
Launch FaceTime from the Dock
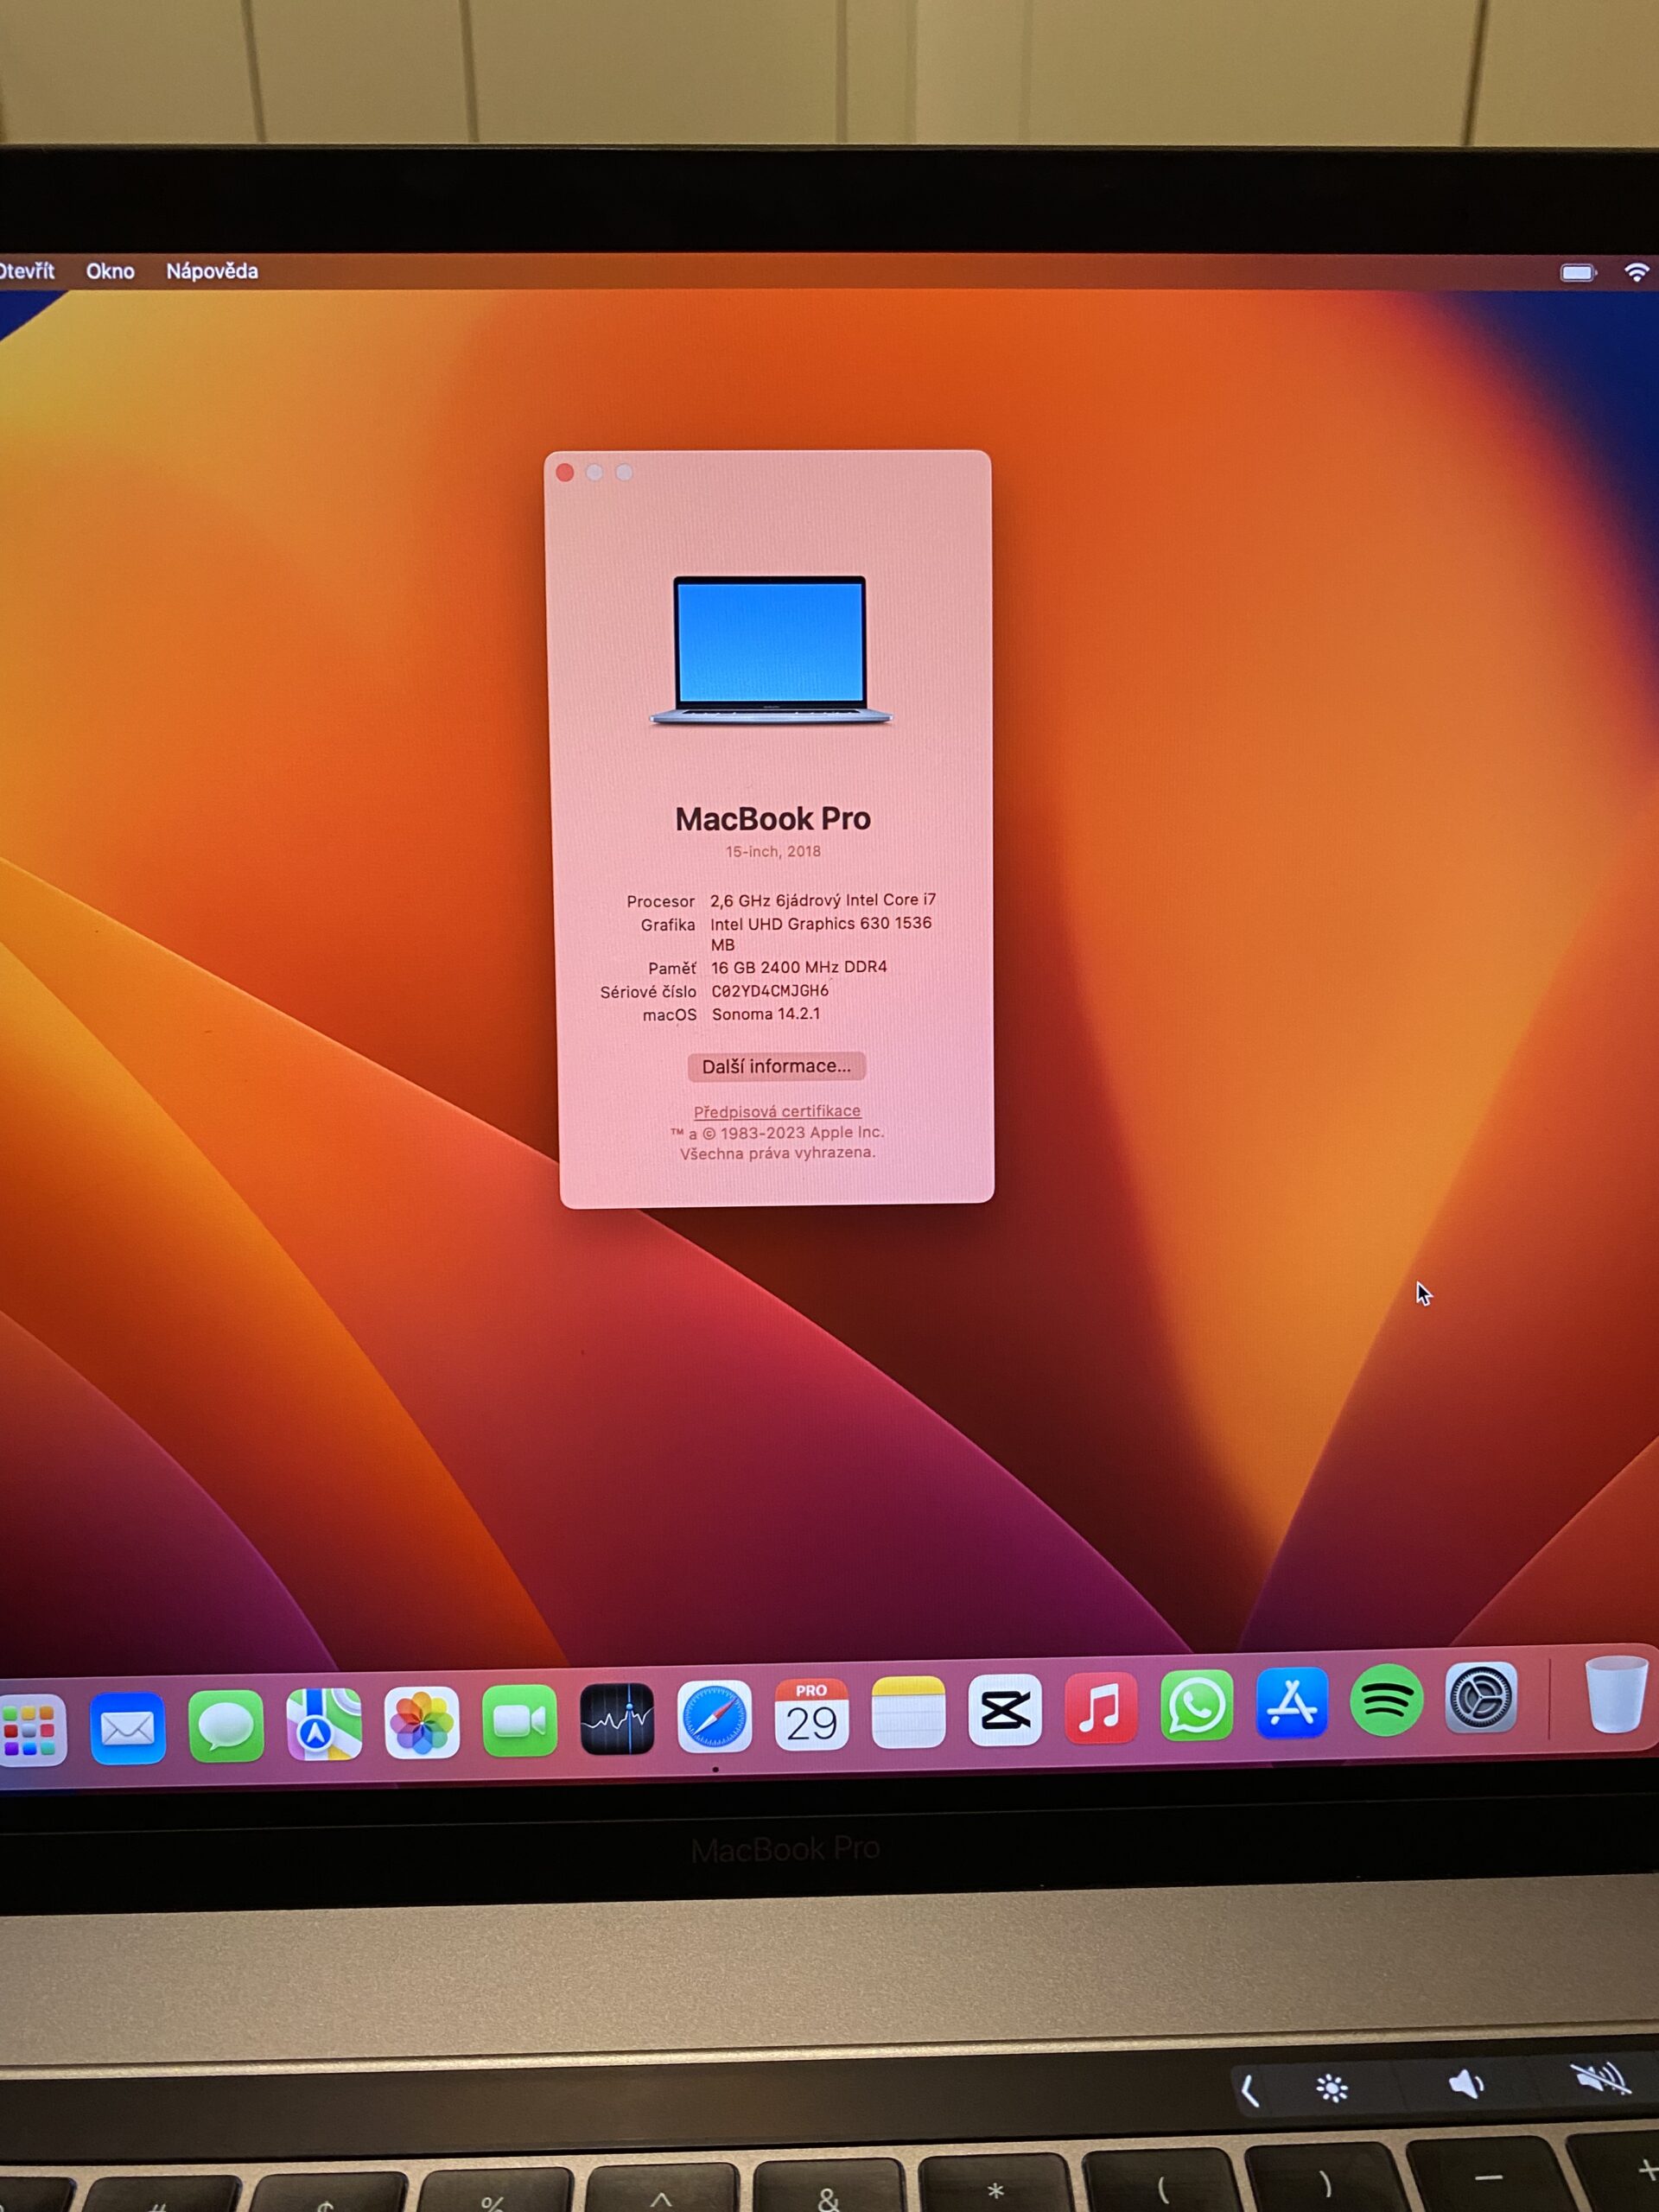[x=519, y=1720]
